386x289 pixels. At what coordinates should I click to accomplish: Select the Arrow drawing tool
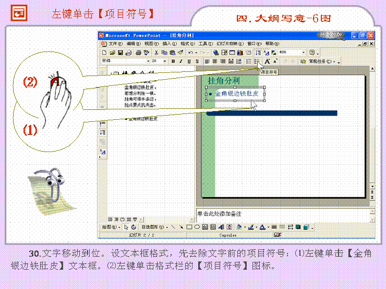coord(181,227)
